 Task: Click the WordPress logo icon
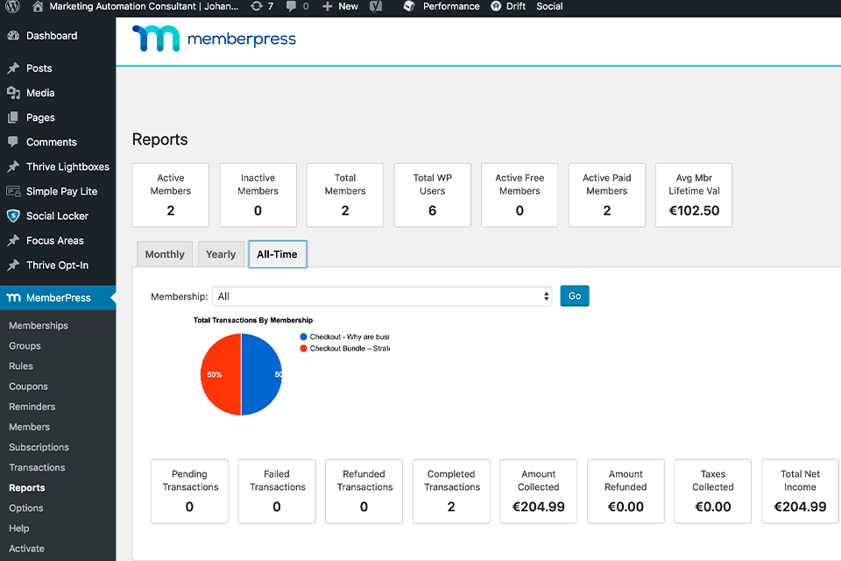(x=12, y=6)
